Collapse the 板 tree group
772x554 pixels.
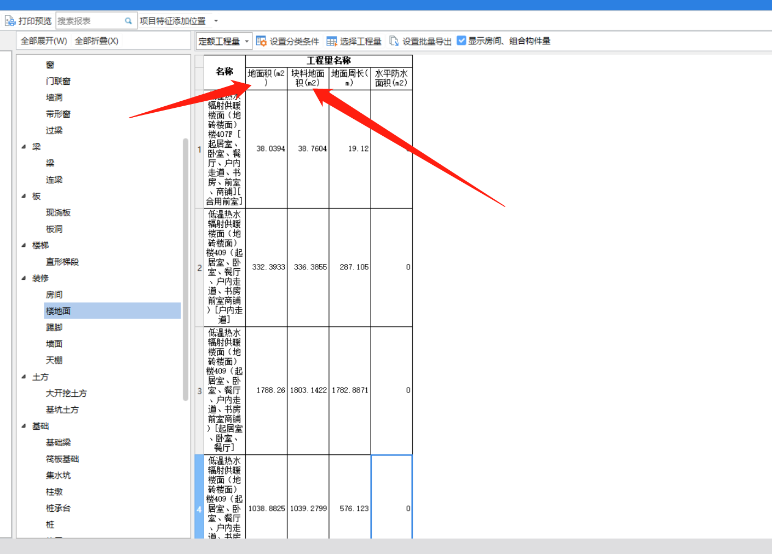[24, 196]
